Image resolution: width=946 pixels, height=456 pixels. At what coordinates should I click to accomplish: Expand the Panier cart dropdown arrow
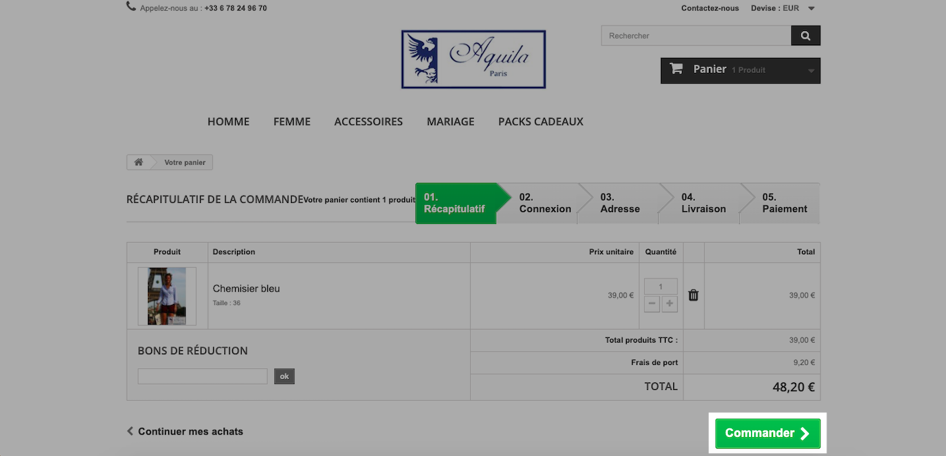(811, 70)
